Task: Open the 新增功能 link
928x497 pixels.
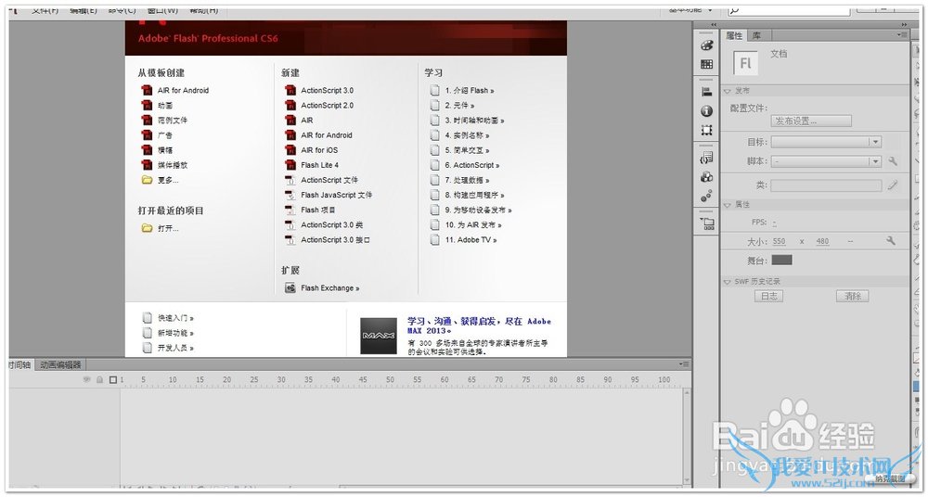Action: click(x=175, y=333)
